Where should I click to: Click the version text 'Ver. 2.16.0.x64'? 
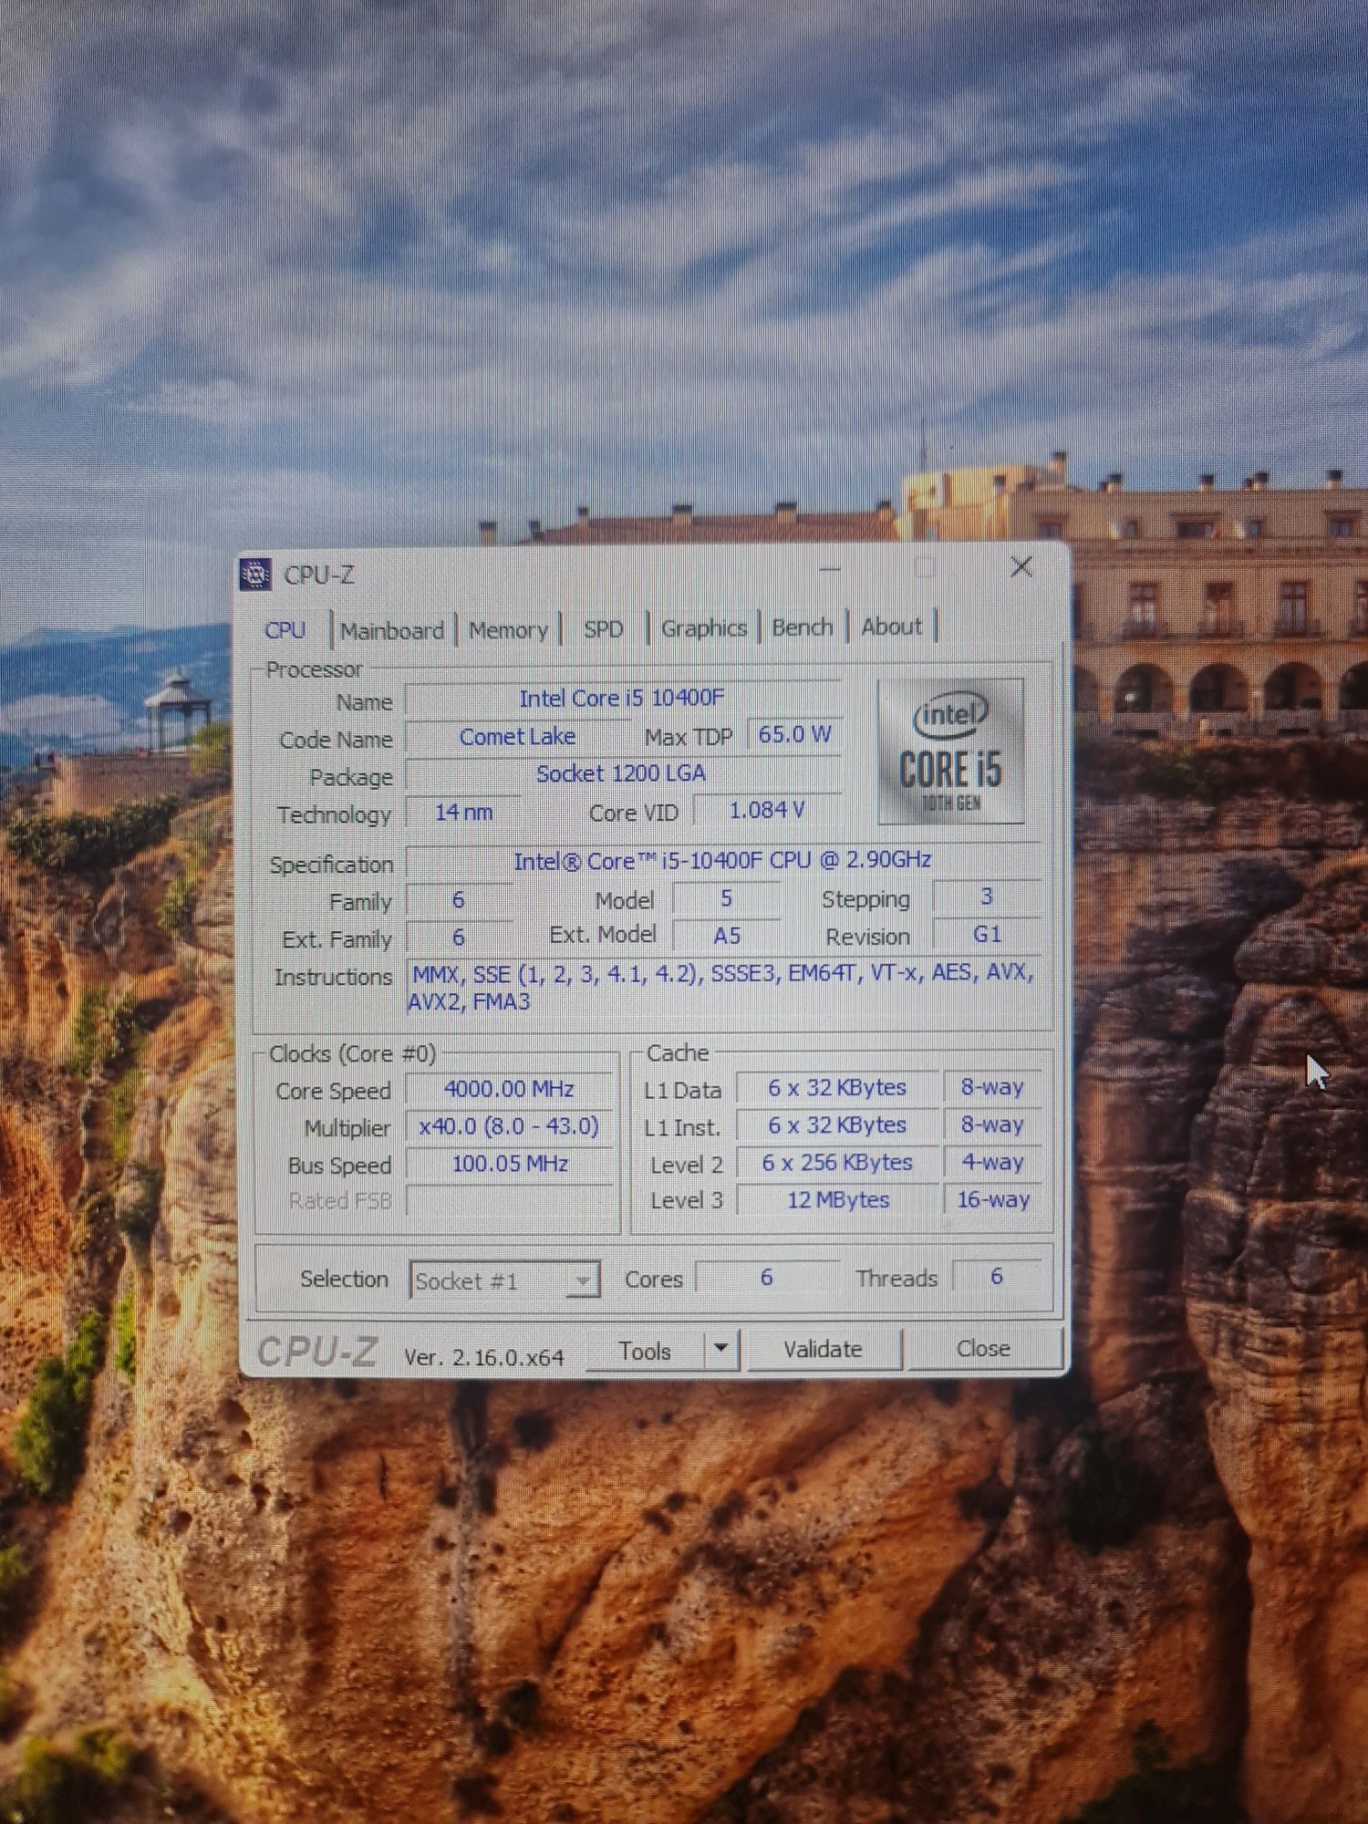click(x=484, y=1357)
